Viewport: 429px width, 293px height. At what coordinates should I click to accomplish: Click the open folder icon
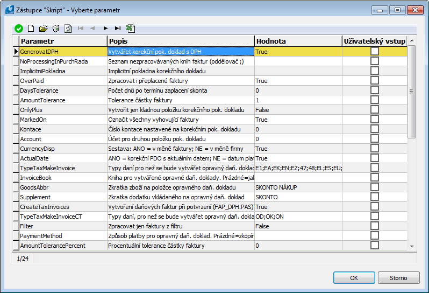[43, 28]
